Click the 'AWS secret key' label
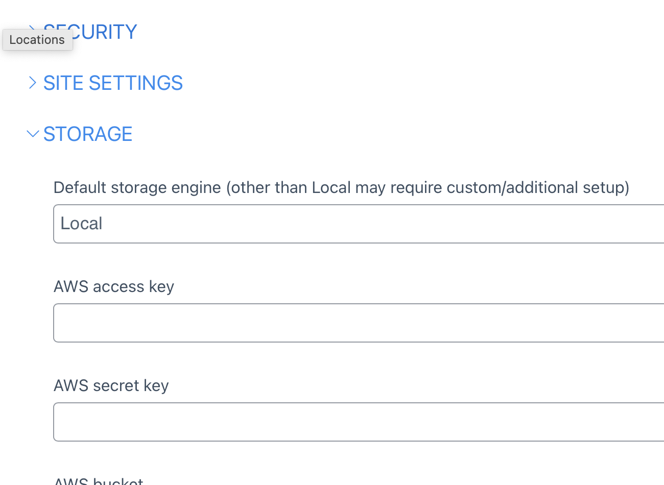The height and width of the screenshot is (485, 664). [x=111, y=385]
